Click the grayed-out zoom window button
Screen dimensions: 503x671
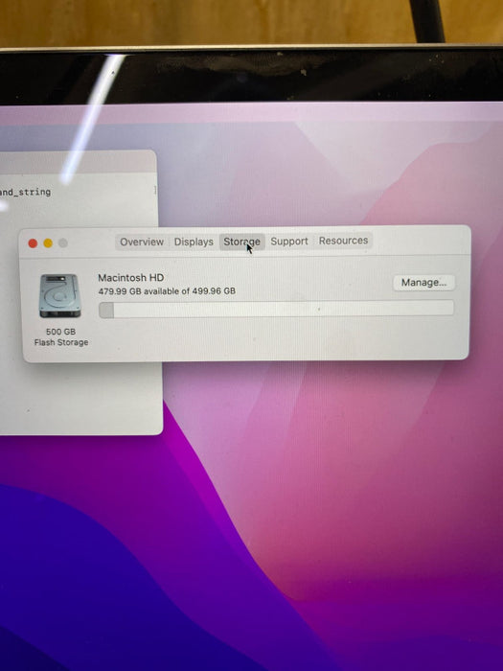pyautogui.click(x=63, y=243)
